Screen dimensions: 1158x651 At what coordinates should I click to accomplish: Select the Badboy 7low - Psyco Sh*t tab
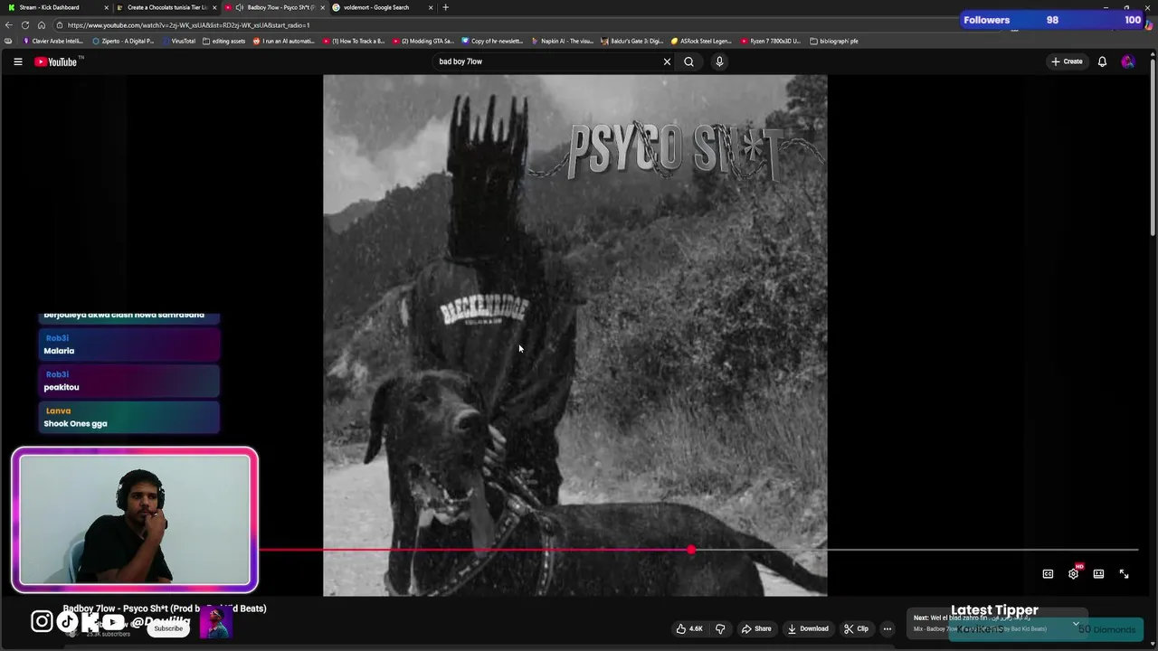274,7
